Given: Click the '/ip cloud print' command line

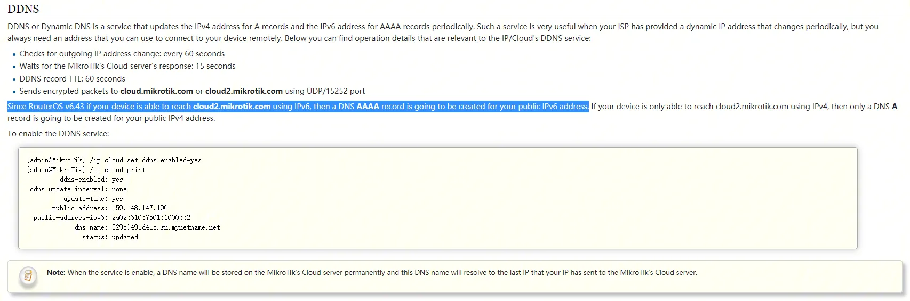Looking at the screenshot, I should (x=86, y=170).
